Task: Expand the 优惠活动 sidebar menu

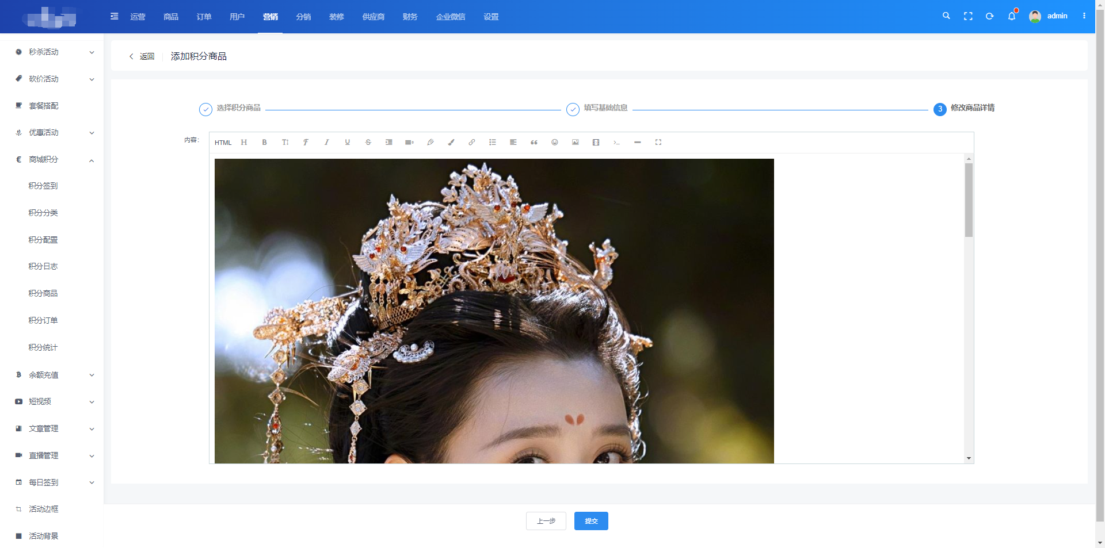Action: pos(52,133)
